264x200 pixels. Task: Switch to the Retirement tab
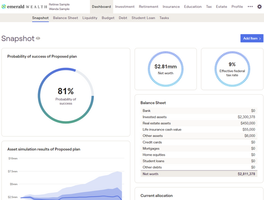pos(148,7)
